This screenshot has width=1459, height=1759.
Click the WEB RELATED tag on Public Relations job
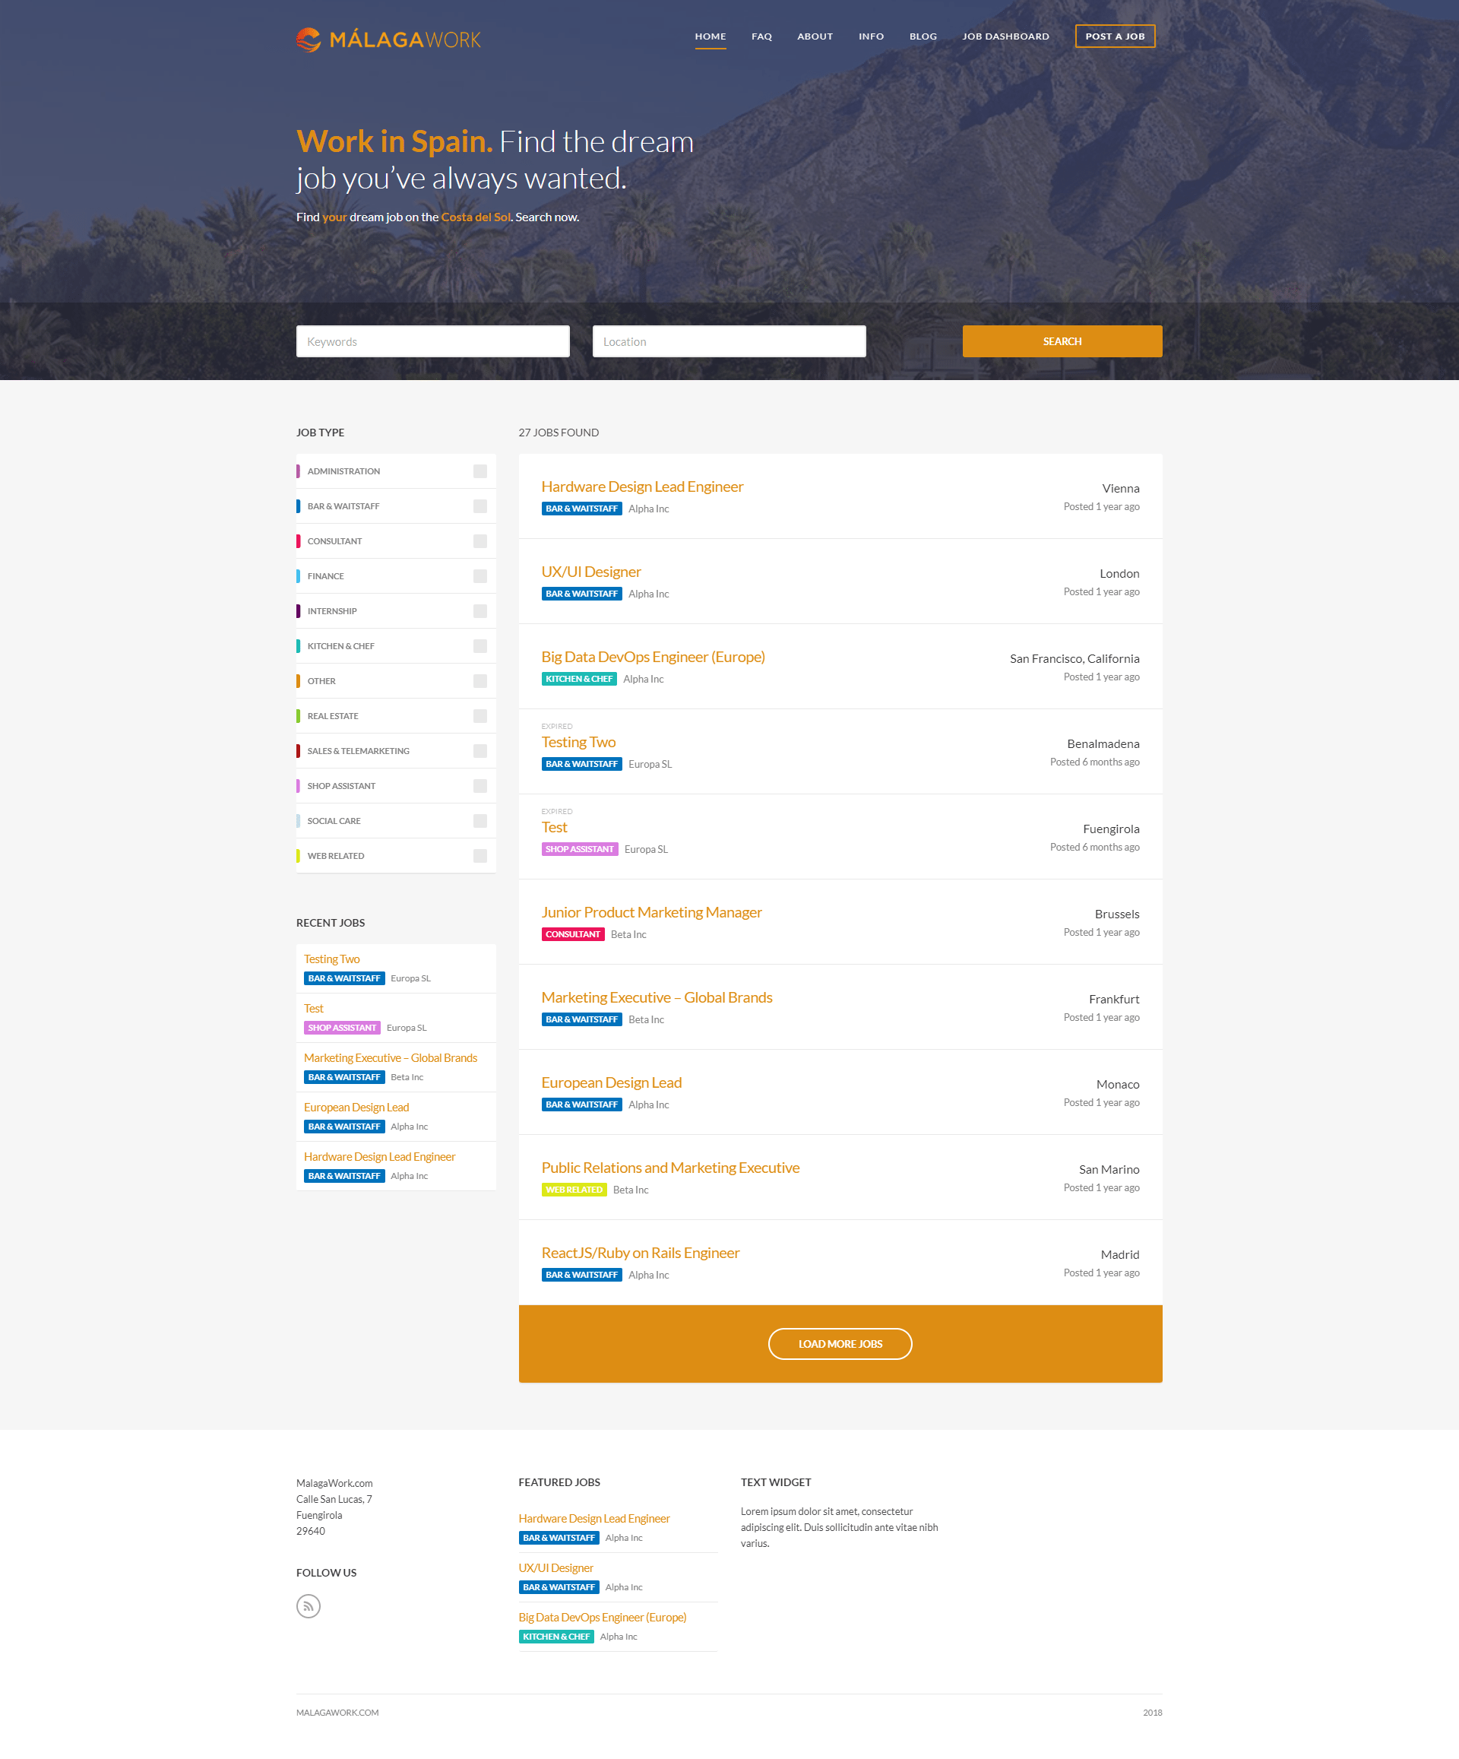point(574,1190)
